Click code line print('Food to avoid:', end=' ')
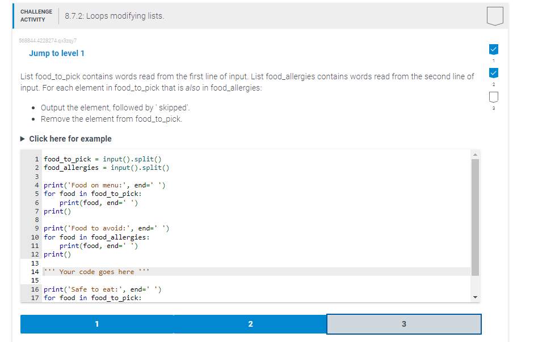Viewport: 534px width, 342px height. click(106, 228)
